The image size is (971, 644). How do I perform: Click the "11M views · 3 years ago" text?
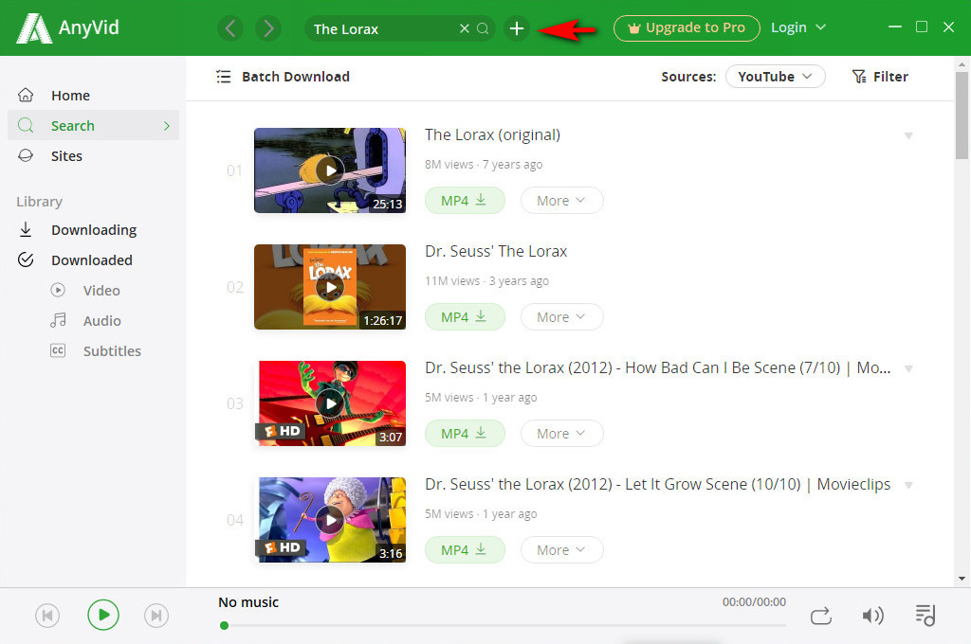point(486,281)
